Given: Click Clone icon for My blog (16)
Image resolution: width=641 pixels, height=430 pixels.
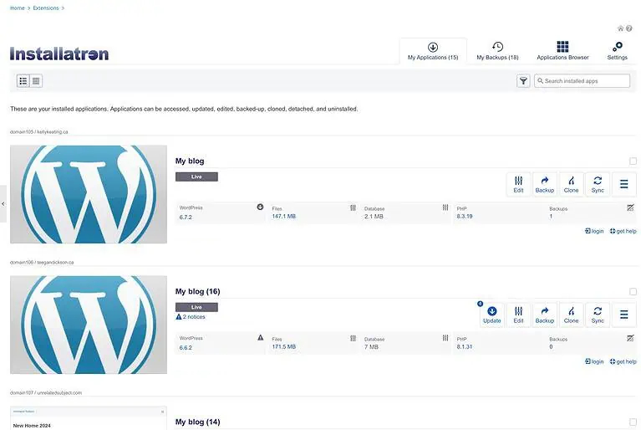Looking at the screenshot, I should click(x=572, y=315).
